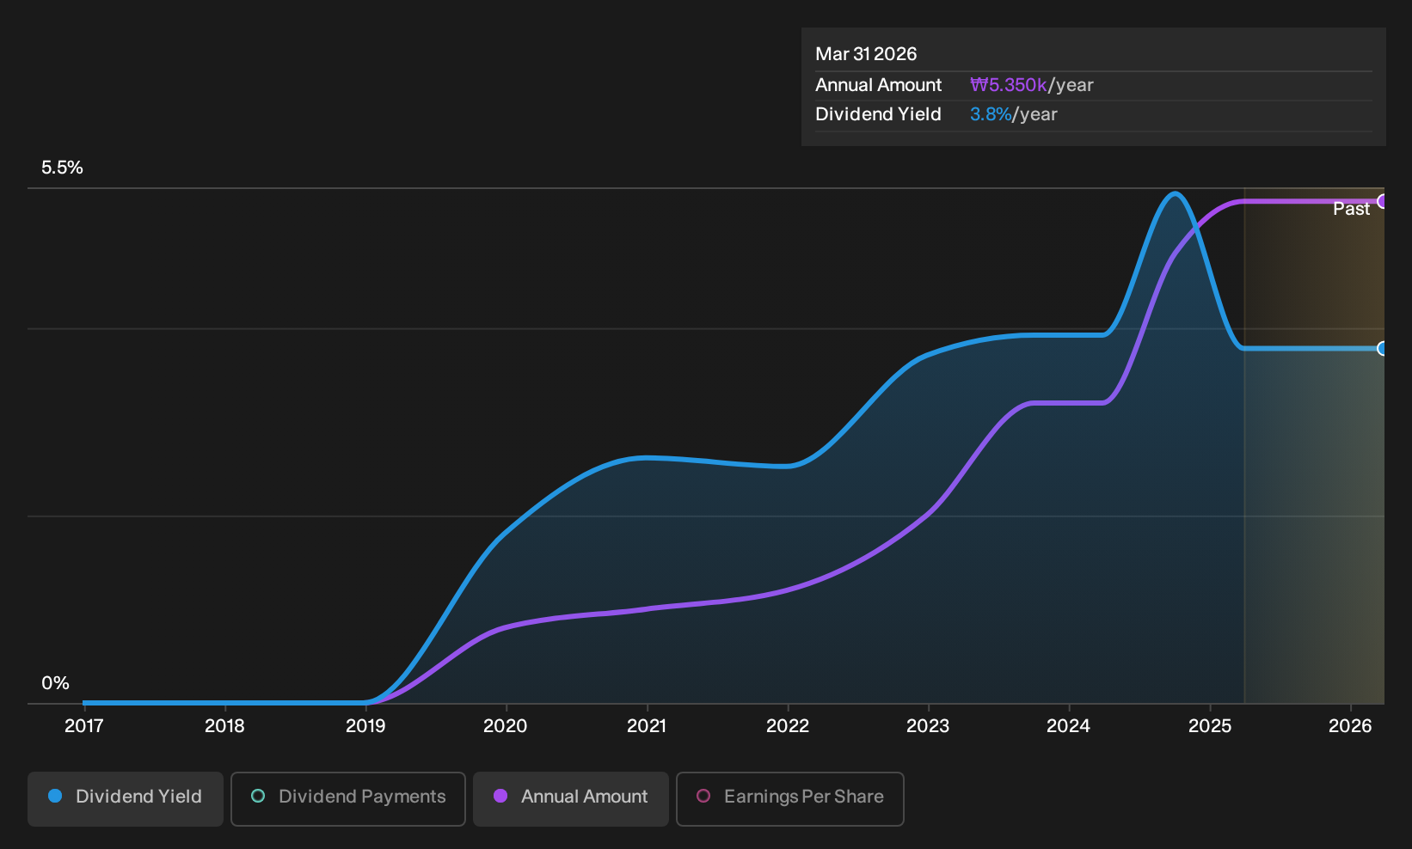1412x849 pixels.
Task: Click the 5.5% y-axis label
Action: [63, 168]
